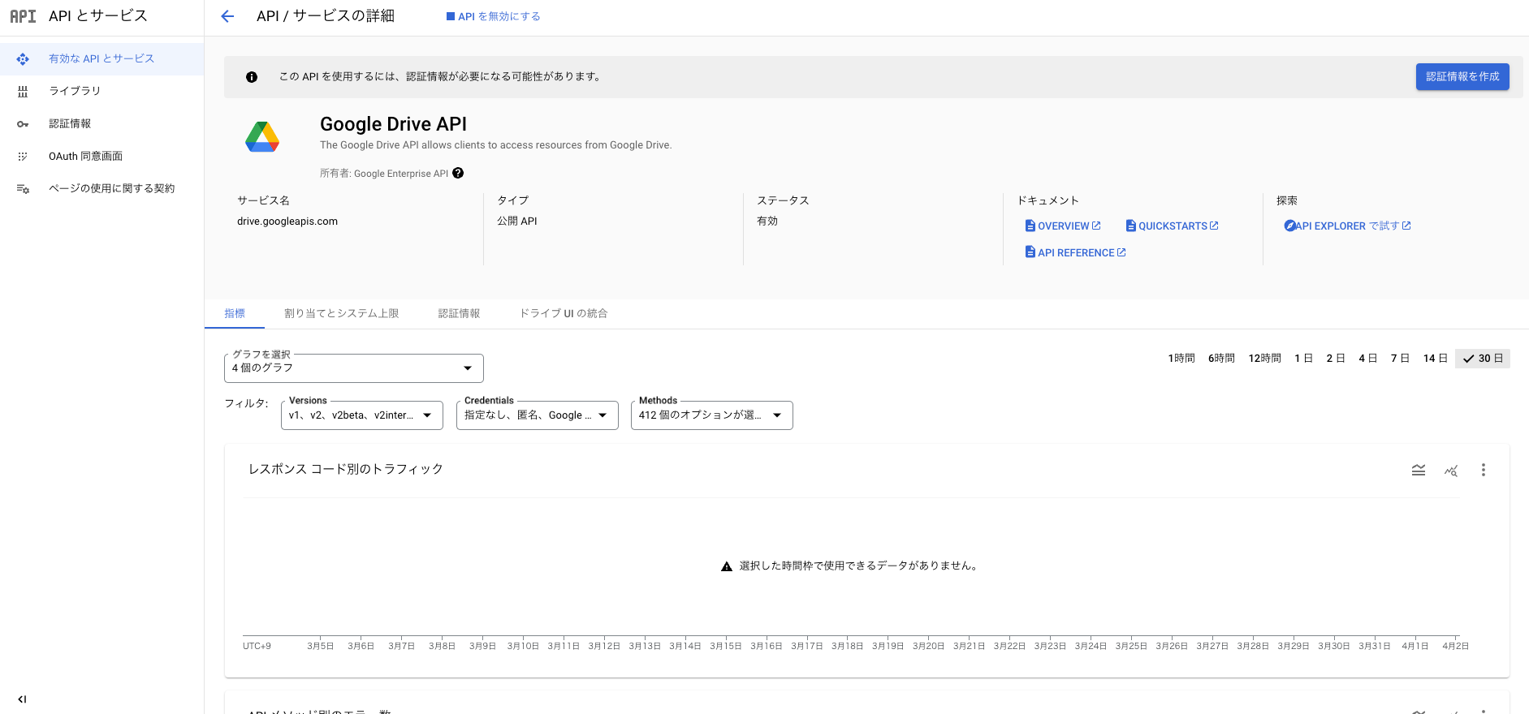Screen dimensions: 1529x714
Task: Click the 認証情報を作成 button
Action: point(1462,76)
